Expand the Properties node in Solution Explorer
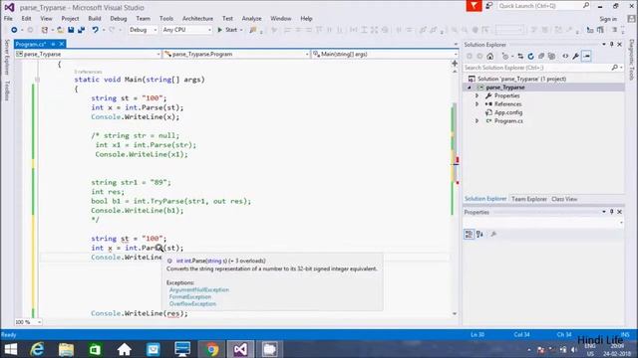The height and width of the screenshot is (358, 638). pyautogui.click(x=478, y=95)
